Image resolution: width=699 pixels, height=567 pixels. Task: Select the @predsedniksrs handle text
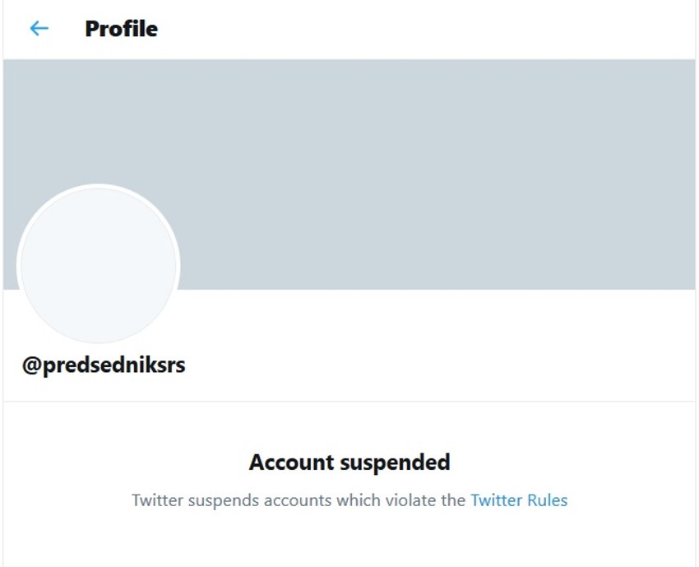click(104, 365)
